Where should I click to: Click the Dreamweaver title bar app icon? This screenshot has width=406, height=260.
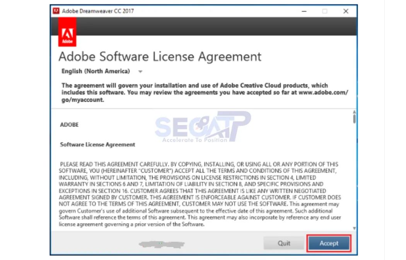coord(56,11)
